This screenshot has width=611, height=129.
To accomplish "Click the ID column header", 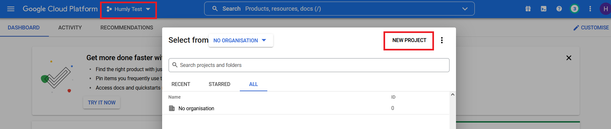I will [393, 97].
